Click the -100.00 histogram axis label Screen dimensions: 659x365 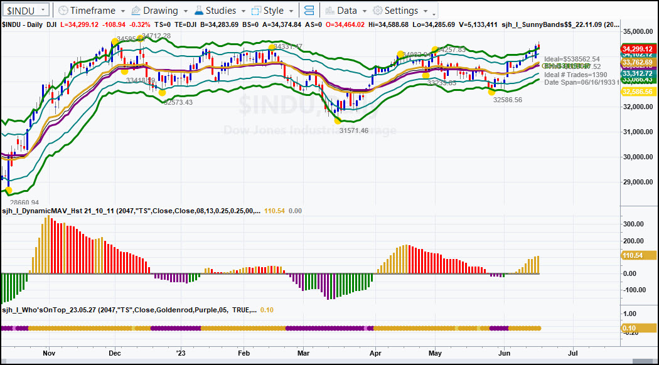(x=634, y=290)
